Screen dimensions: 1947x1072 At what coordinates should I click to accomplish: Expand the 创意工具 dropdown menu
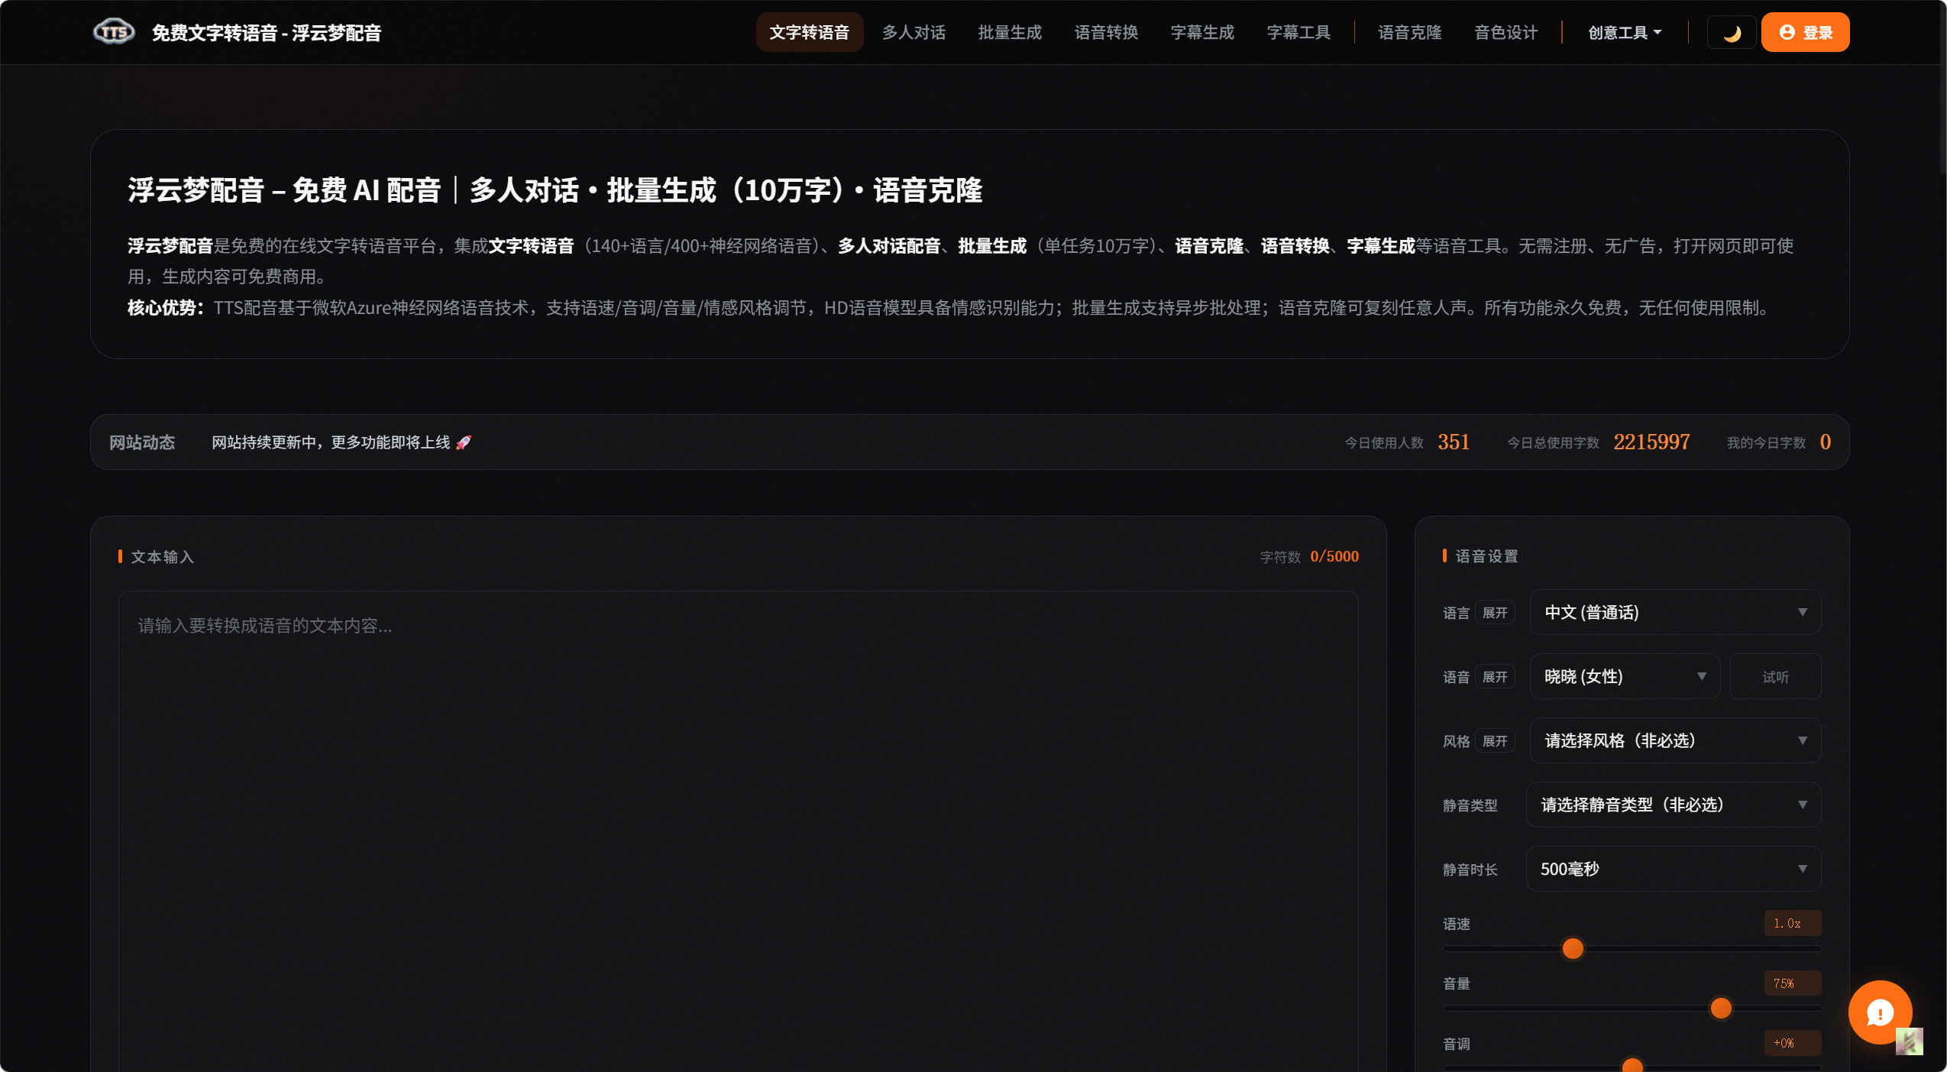pos(1625,32)
